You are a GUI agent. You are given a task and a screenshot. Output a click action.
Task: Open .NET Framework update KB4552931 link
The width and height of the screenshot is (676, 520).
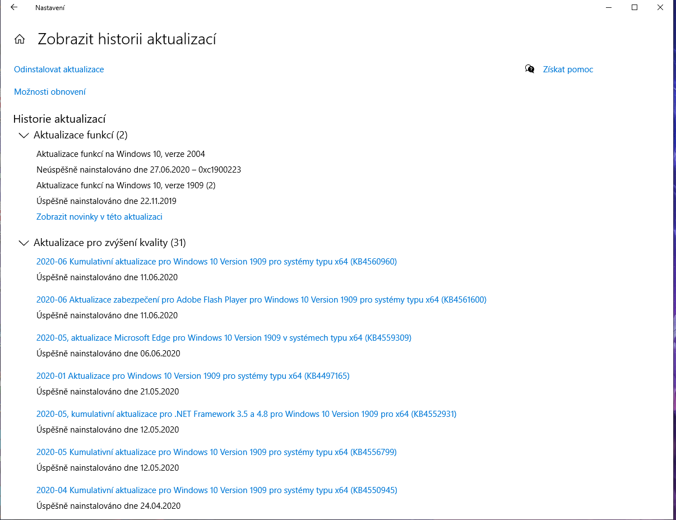pos(246,414)
